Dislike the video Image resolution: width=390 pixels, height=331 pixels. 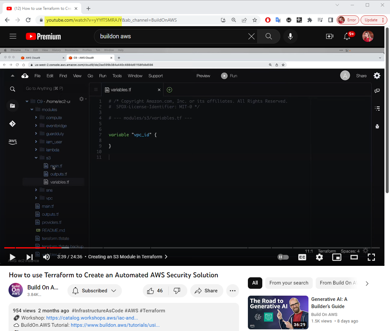point(177,291)
